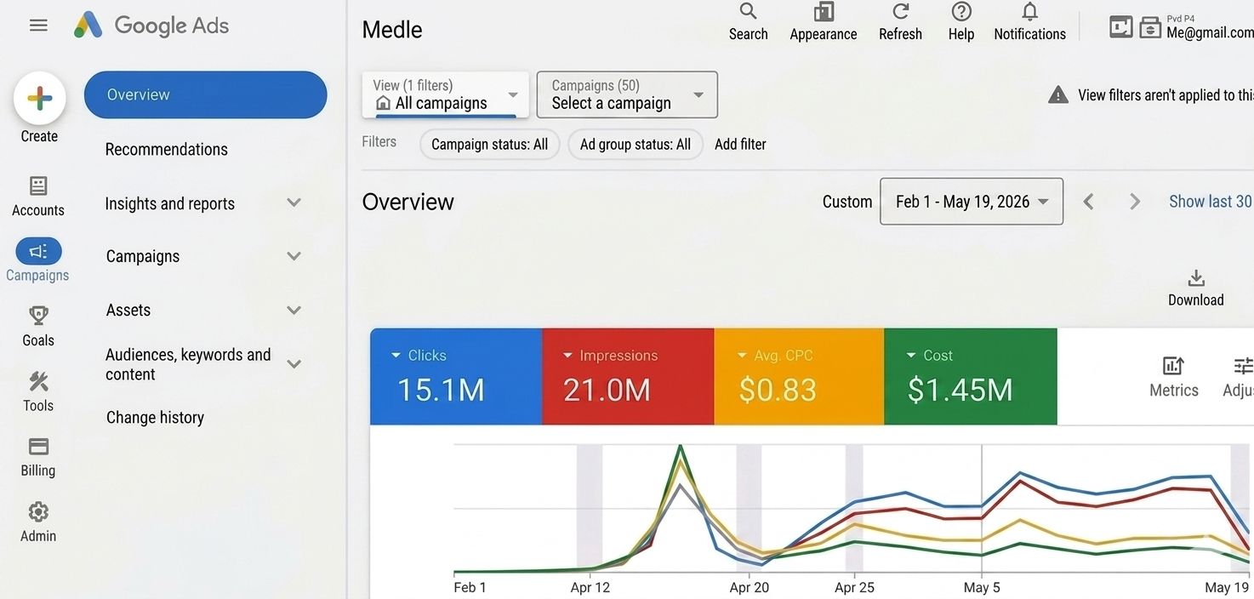Open Tools wrench icon
The height and width of the screenshot is (599, 1254).
tap(38, 381)
